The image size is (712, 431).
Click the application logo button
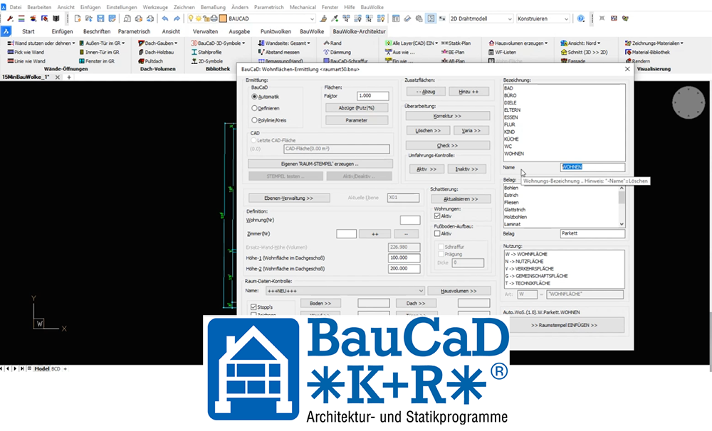[x=6, y=31]
